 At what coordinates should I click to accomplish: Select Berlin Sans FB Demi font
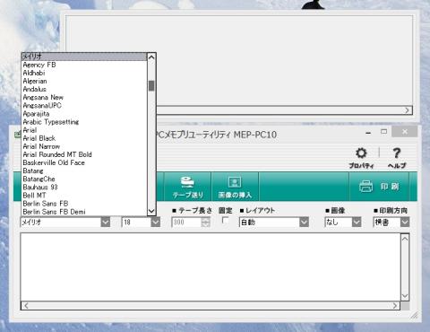point(84,212)
